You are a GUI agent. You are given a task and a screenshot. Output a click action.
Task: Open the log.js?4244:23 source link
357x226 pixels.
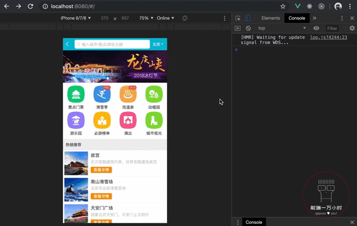[329, 37]
